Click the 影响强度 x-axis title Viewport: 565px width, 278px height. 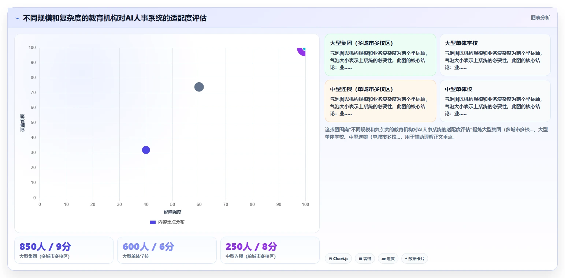tap(172, 212)
